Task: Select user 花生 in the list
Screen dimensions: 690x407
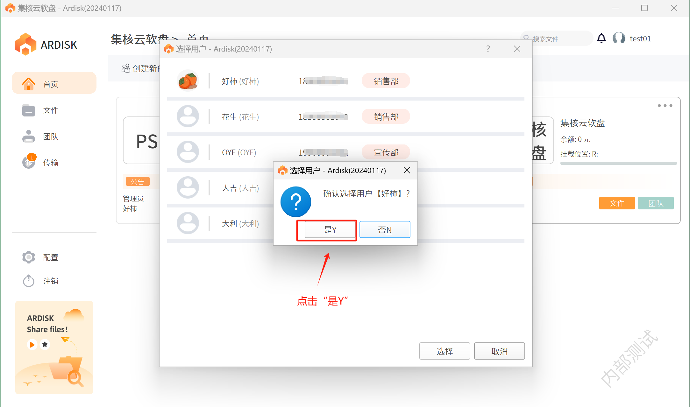Action: (x=240, y=117)
